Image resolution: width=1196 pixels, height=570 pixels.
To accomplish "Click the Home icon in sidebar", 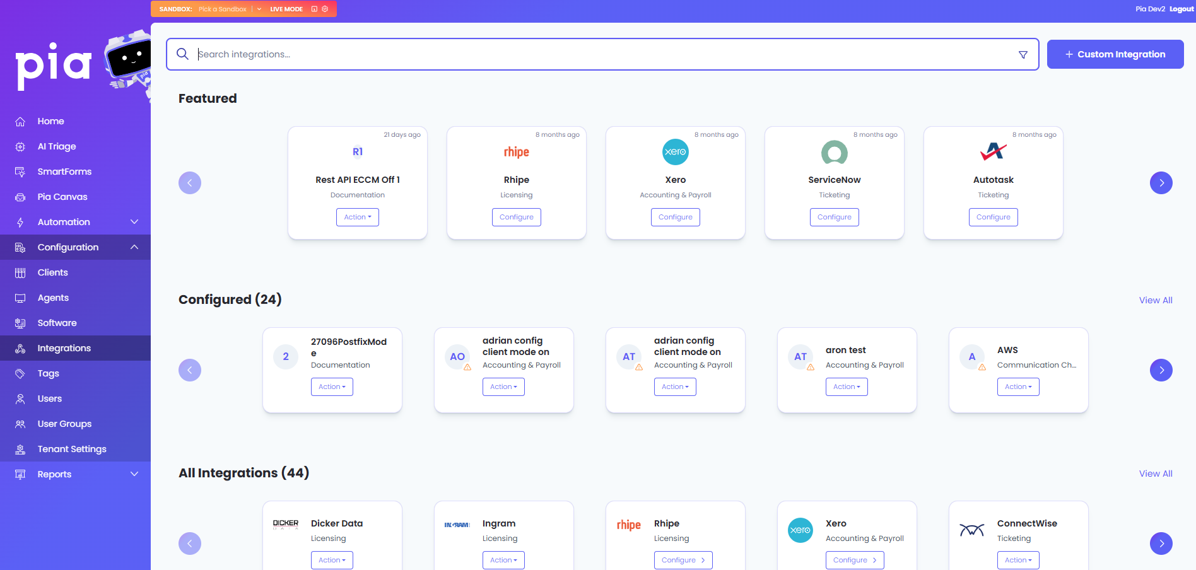I will click(20, 122).
